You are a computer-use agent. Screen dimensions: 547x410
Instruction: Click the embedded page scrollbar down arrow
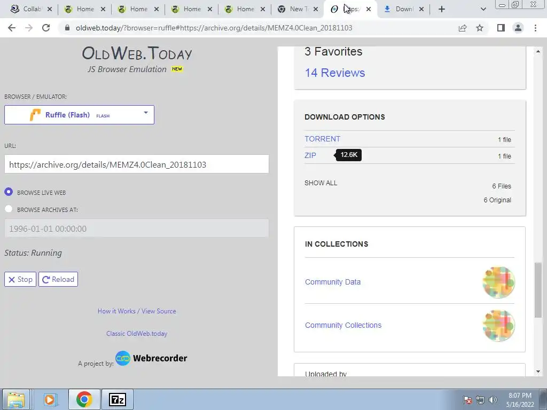pos(538,372)
